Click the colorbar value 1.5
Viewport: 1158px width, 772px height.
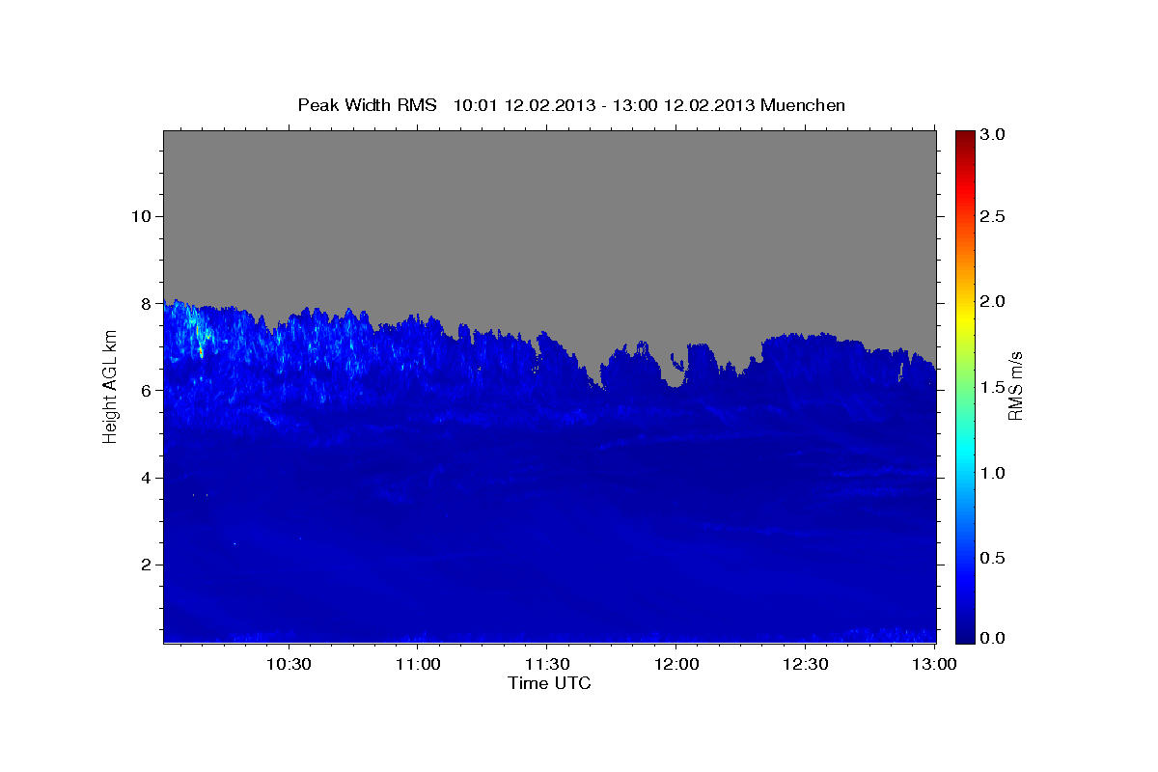(992, 387)
